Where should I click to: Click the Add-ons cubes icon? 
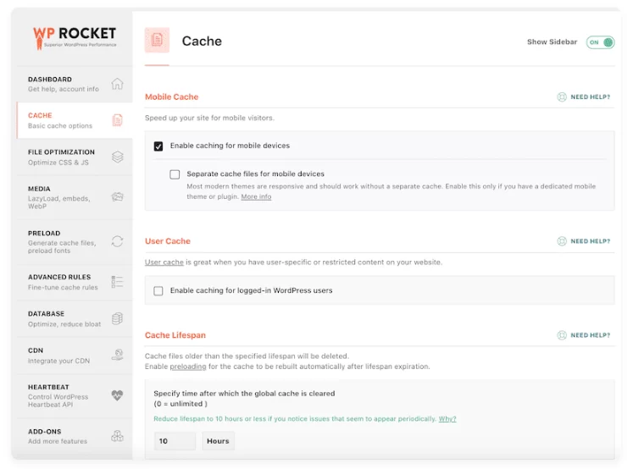tap(117, 436)
